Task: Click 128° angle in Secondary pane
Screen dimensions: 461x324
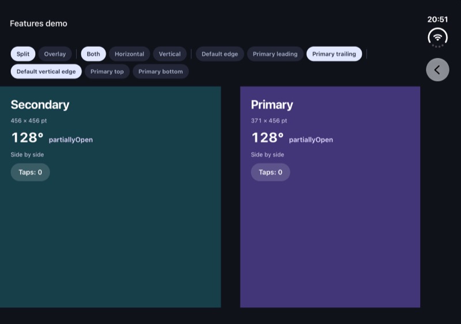Action: pos(27,138)
